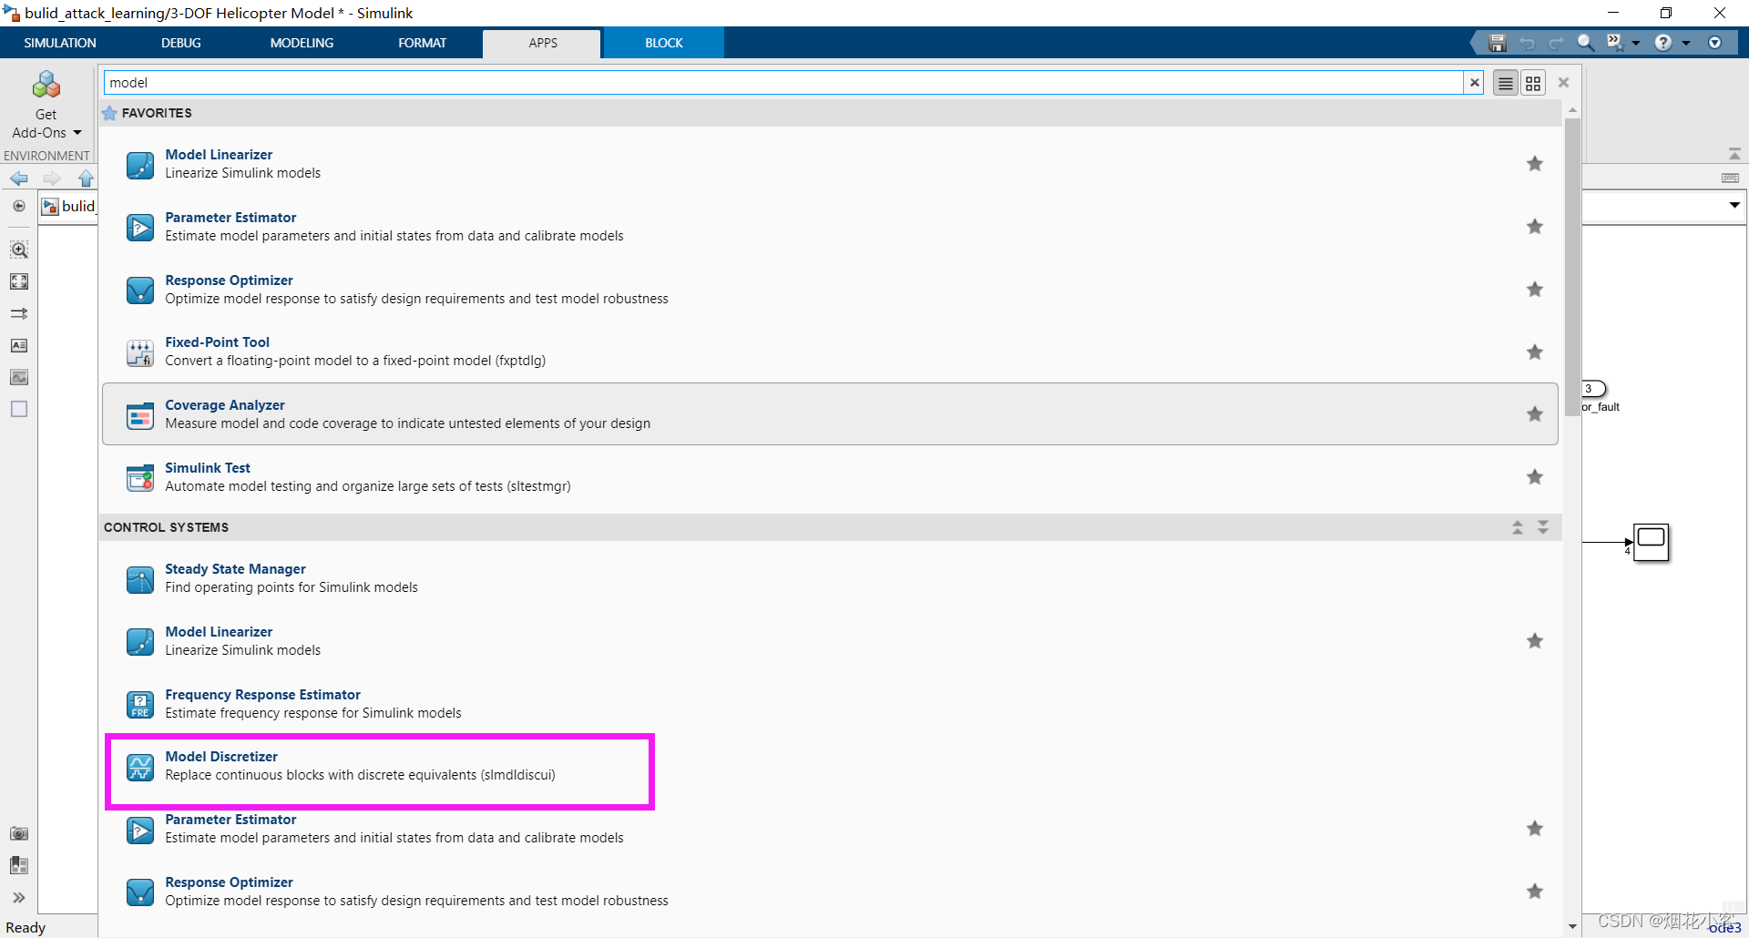Switch to the BLOCK tab
1749x938 pixels.
click(x=664, y=43)
